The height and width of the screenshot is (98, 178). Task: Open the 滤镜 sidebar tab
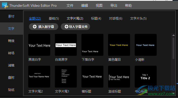click(x=11, y=65)
